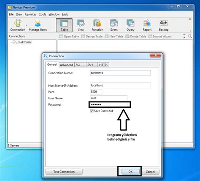This screenshot has height=181, width=200.
Task: Open the Manage Users icon
Action: [x=38, y=25]
